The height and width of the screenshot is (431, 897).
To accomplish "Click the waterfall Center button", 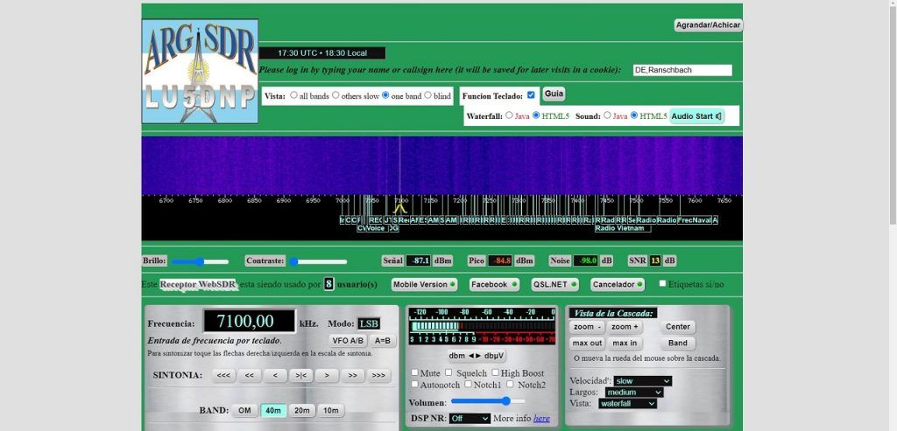I will pos(677,327).
